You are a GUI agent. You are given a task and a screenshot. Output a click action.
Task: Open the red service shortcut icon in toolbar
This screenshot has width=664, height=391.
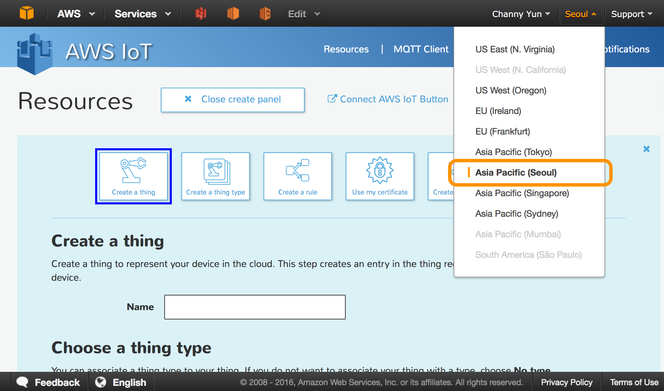(x=201, y=14)
